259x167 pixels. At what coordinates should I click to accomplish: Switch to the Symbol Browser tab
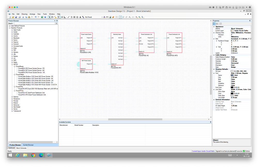coord(28,145)
